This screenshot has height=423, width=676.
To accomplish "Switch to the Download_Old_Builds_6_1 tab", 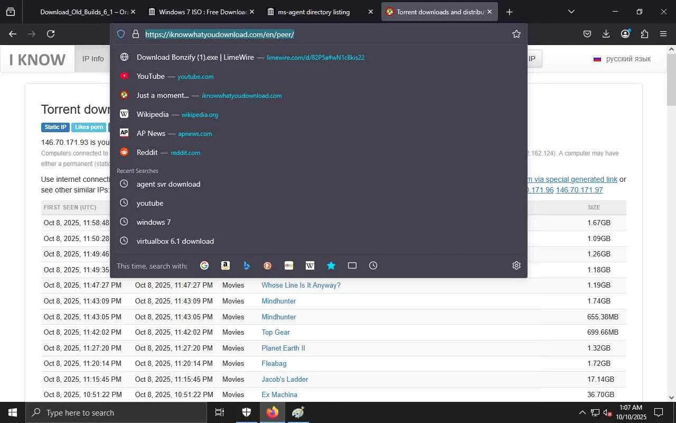I will [x=83, y=12].
